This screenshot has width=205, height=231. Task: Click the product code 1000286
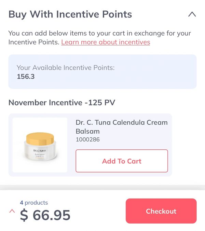point(87,139)
